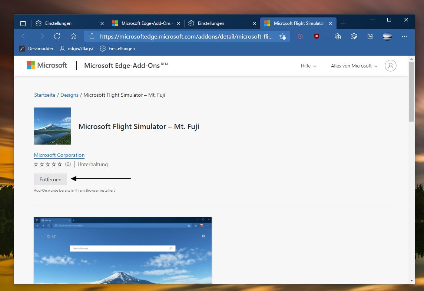Viewport: 424px width, 291px height.
Task: Focus the address bar URL
Action: [x=186, y=36]
